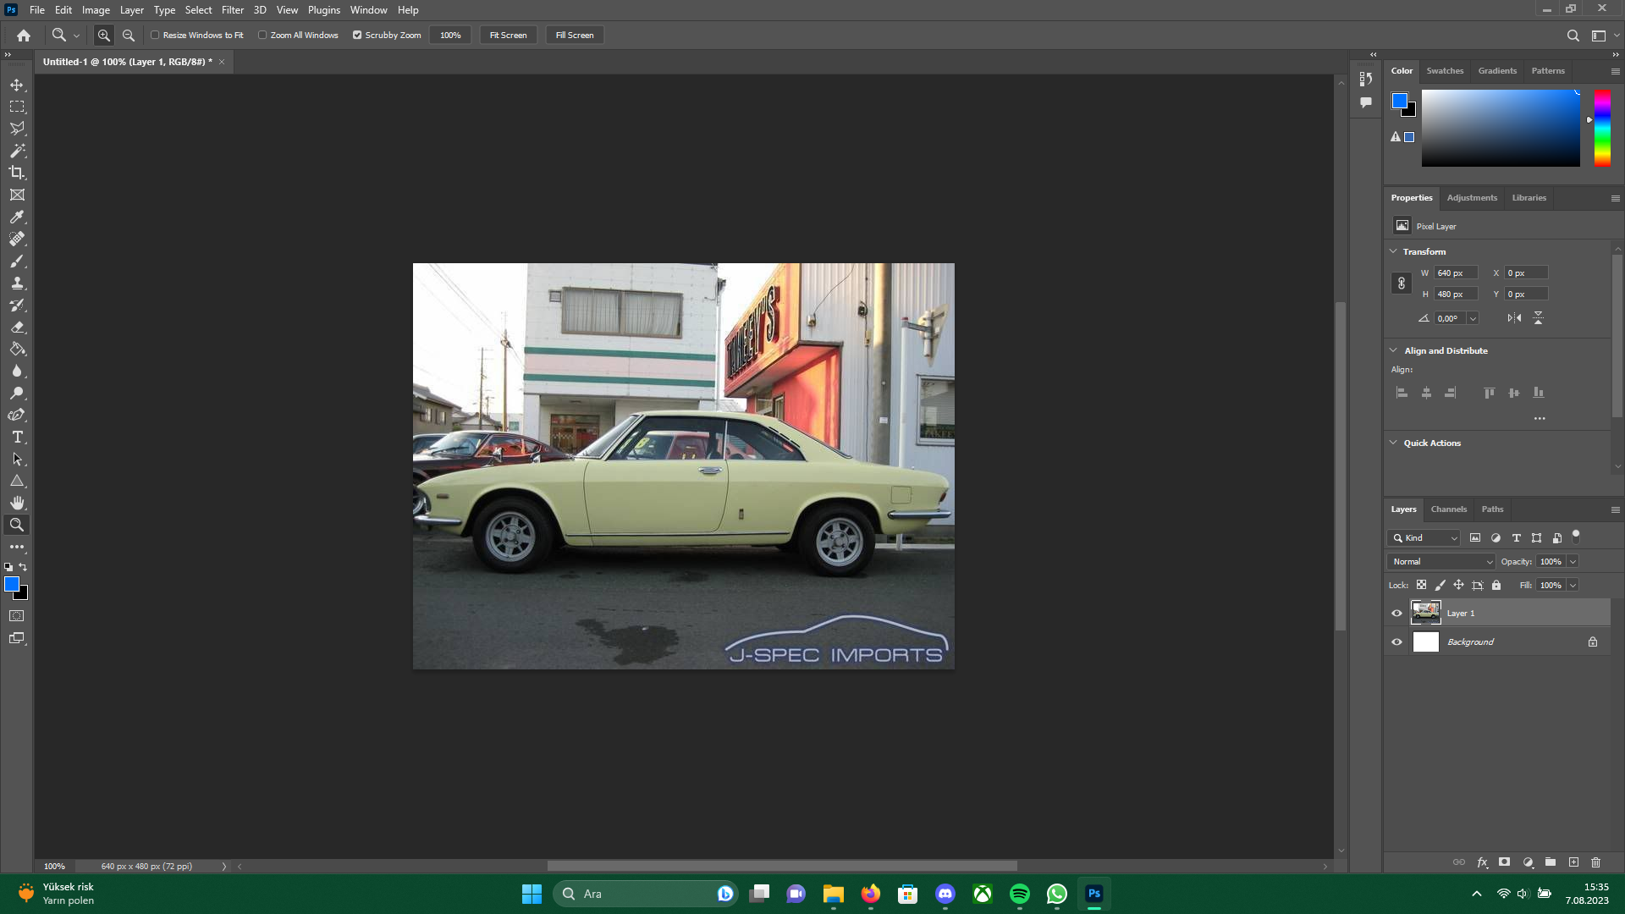This screenshot has width=1625, height=914.
Task: Select the Horizontal Type tool
Action: (17, 437)
